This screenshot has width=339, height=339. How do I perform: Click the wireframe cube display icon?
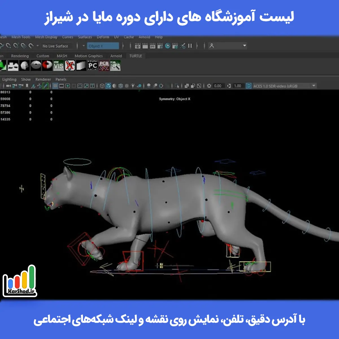[102, 86]
